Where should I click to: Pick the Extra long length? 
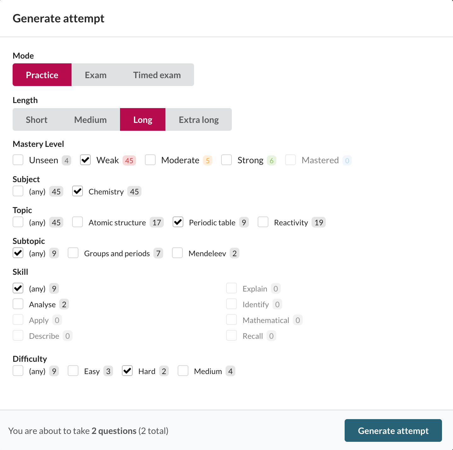click(x=199, y=120)
